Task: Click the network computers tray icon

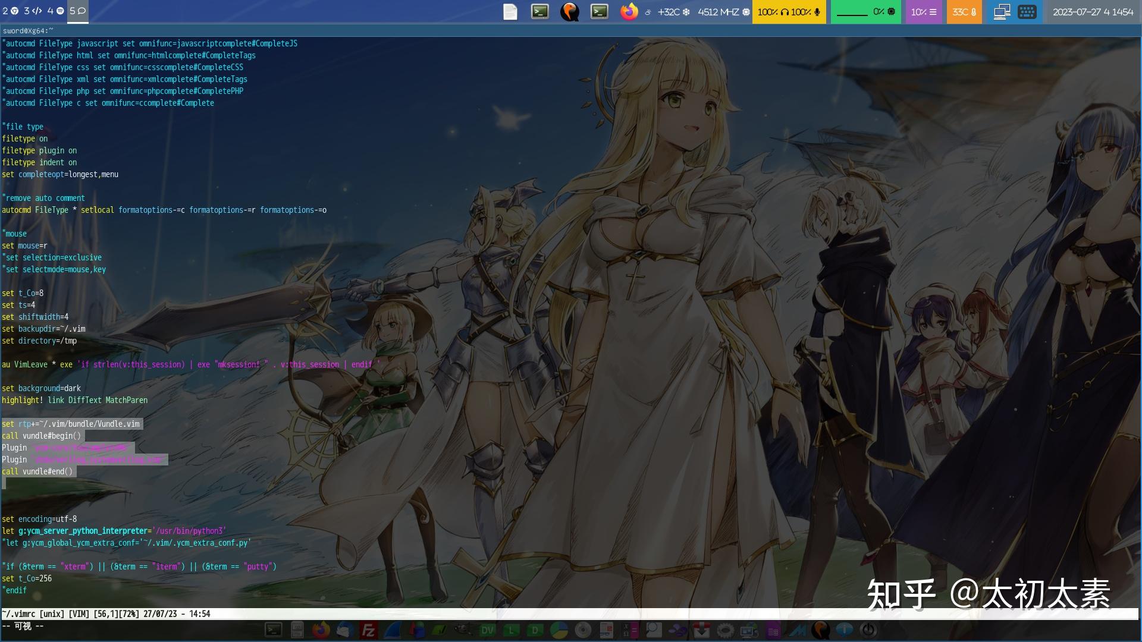Action: coord(1002,11)
